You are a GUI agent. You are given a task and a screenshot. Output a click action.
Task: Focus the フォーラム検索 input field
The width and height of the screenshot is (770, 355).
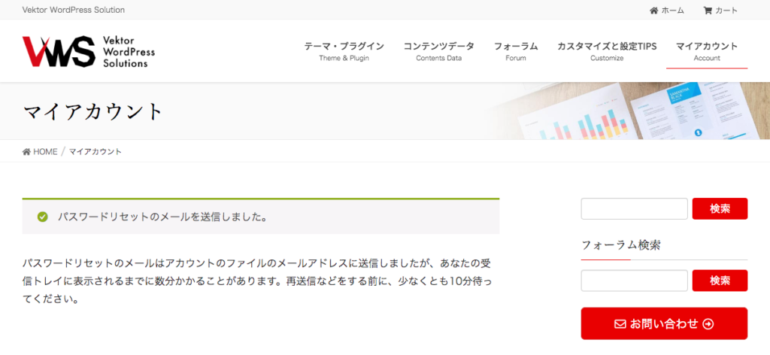pos(634,281)
